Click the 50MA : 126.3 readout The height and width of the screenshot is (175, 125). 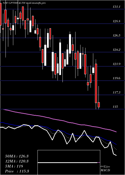click(17, 156)
